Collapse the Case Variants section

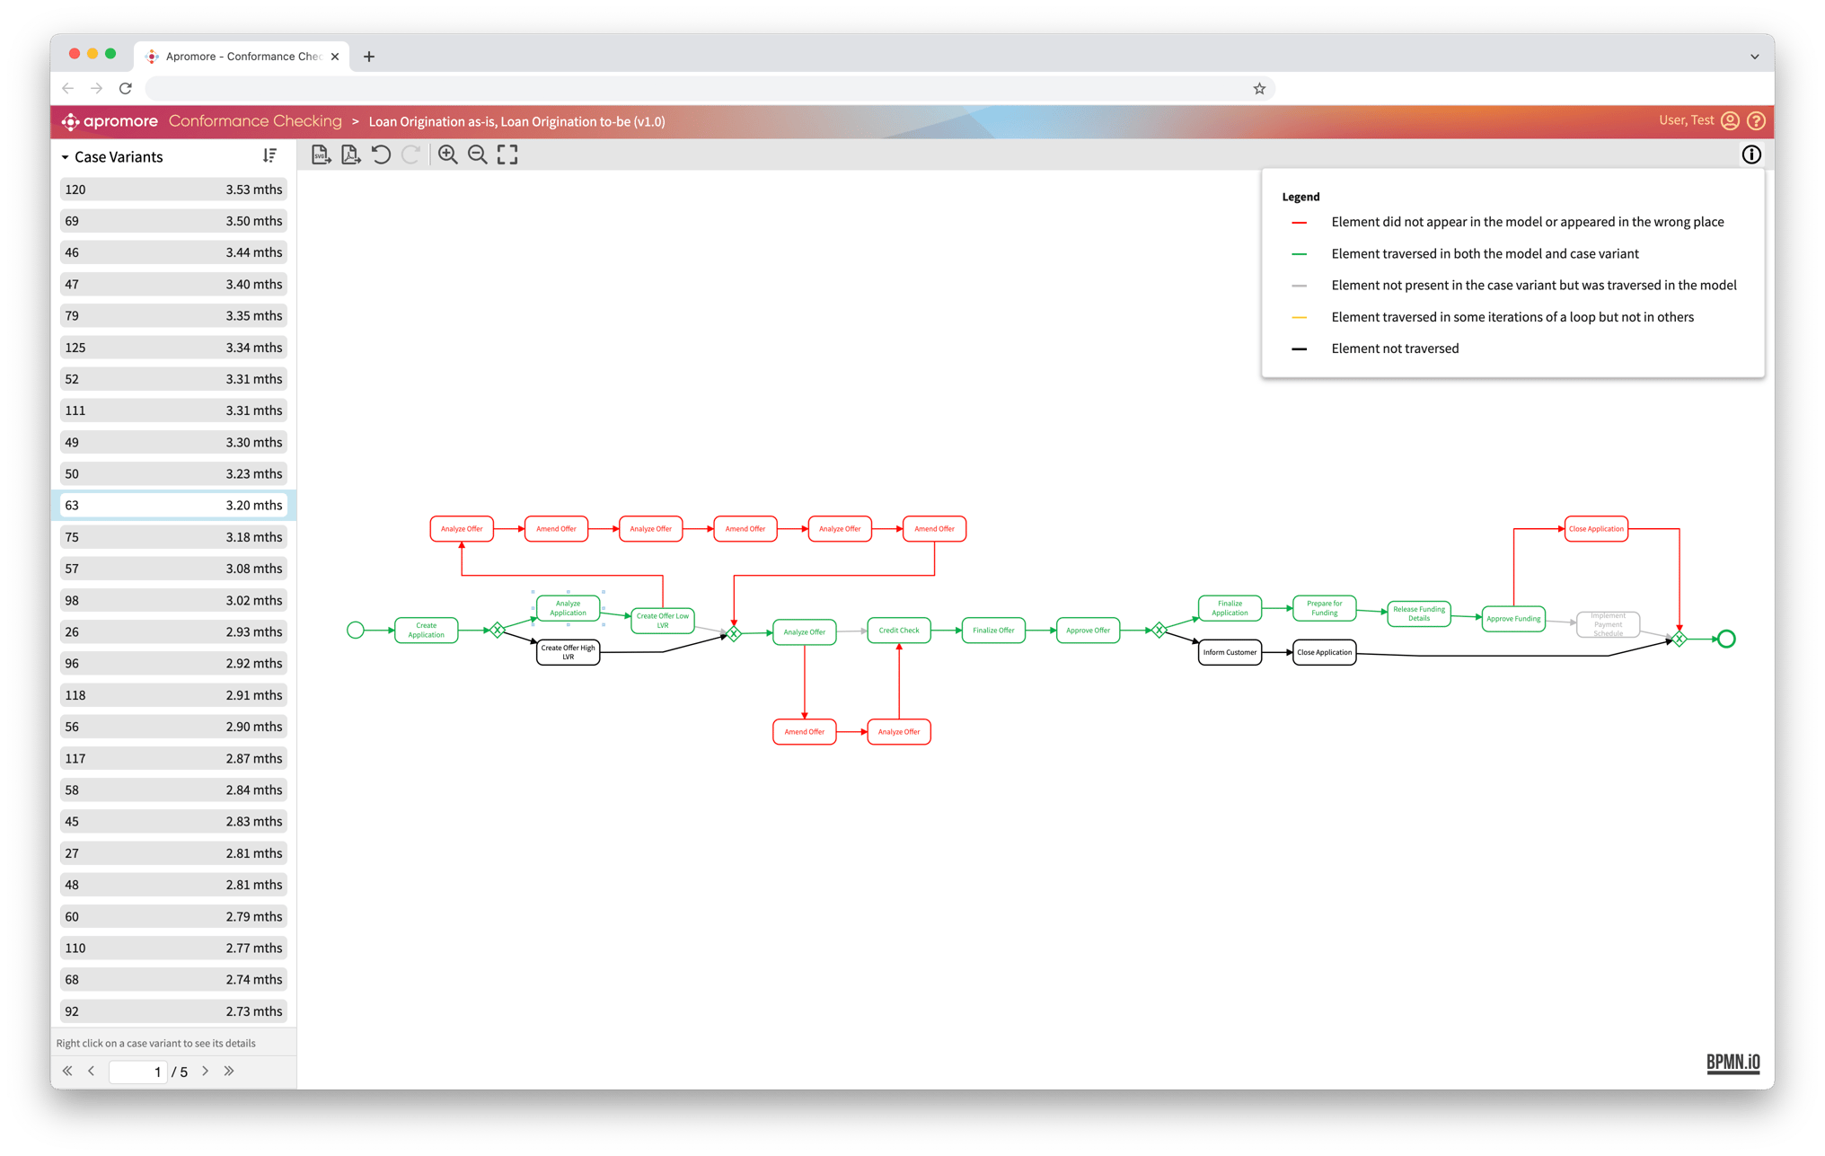pos(65,156)
